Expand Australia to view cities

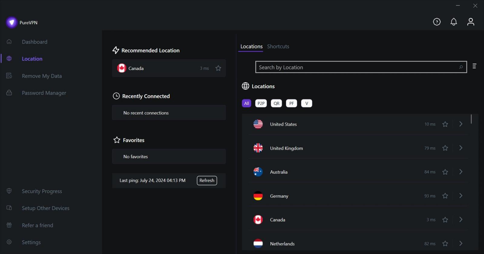tap(461, 172)
